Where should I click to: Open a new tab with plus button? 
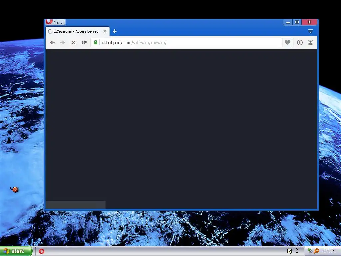coord(115,31)
